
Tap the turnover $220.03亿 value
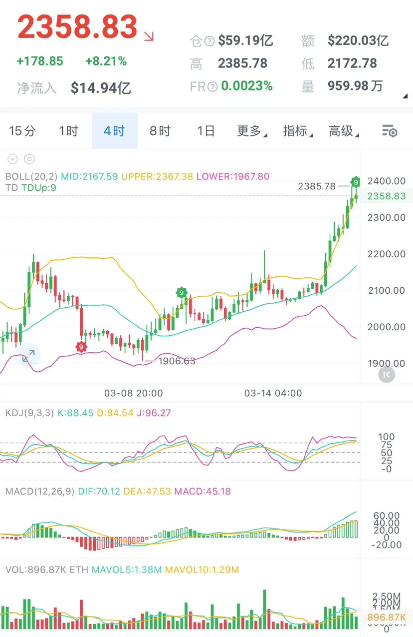(x=358, y=40)
